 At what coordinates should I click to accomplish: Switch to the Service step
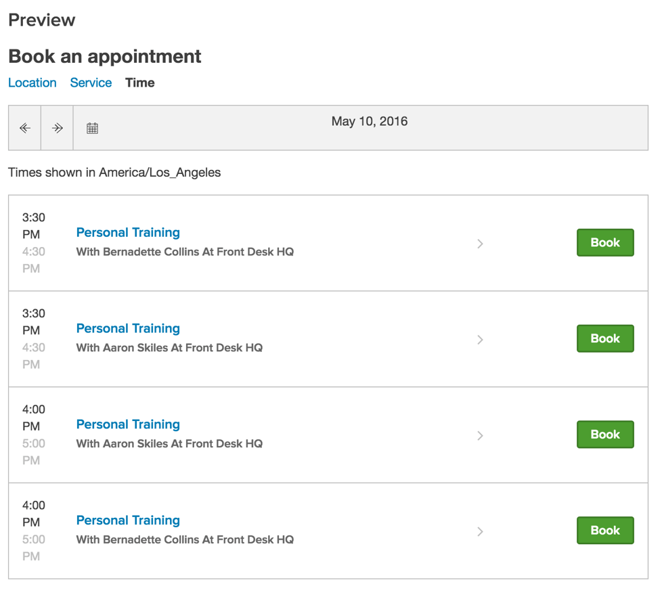pos(91,83)
